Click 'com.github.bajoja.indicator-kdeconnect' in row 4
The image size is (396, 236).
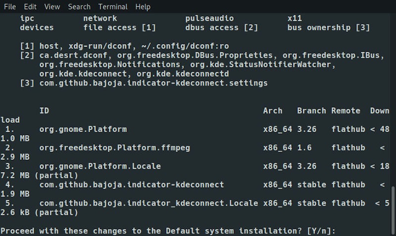point(132,185)
